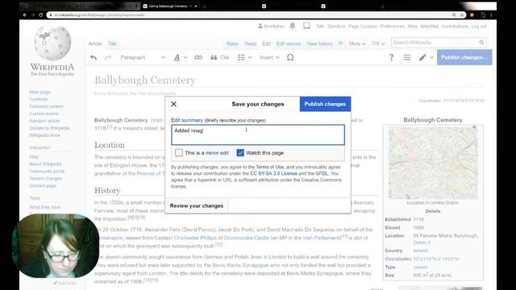Click the Wikipedia globe logo
This screenshot has width=516, height=290.
(52, 43)
